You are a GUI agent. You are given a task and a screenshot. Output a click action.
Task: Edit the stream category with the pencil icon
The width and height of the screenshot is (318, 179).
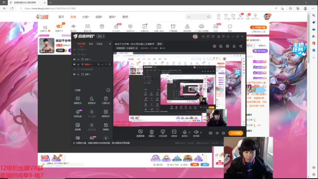tap(137, 48)
